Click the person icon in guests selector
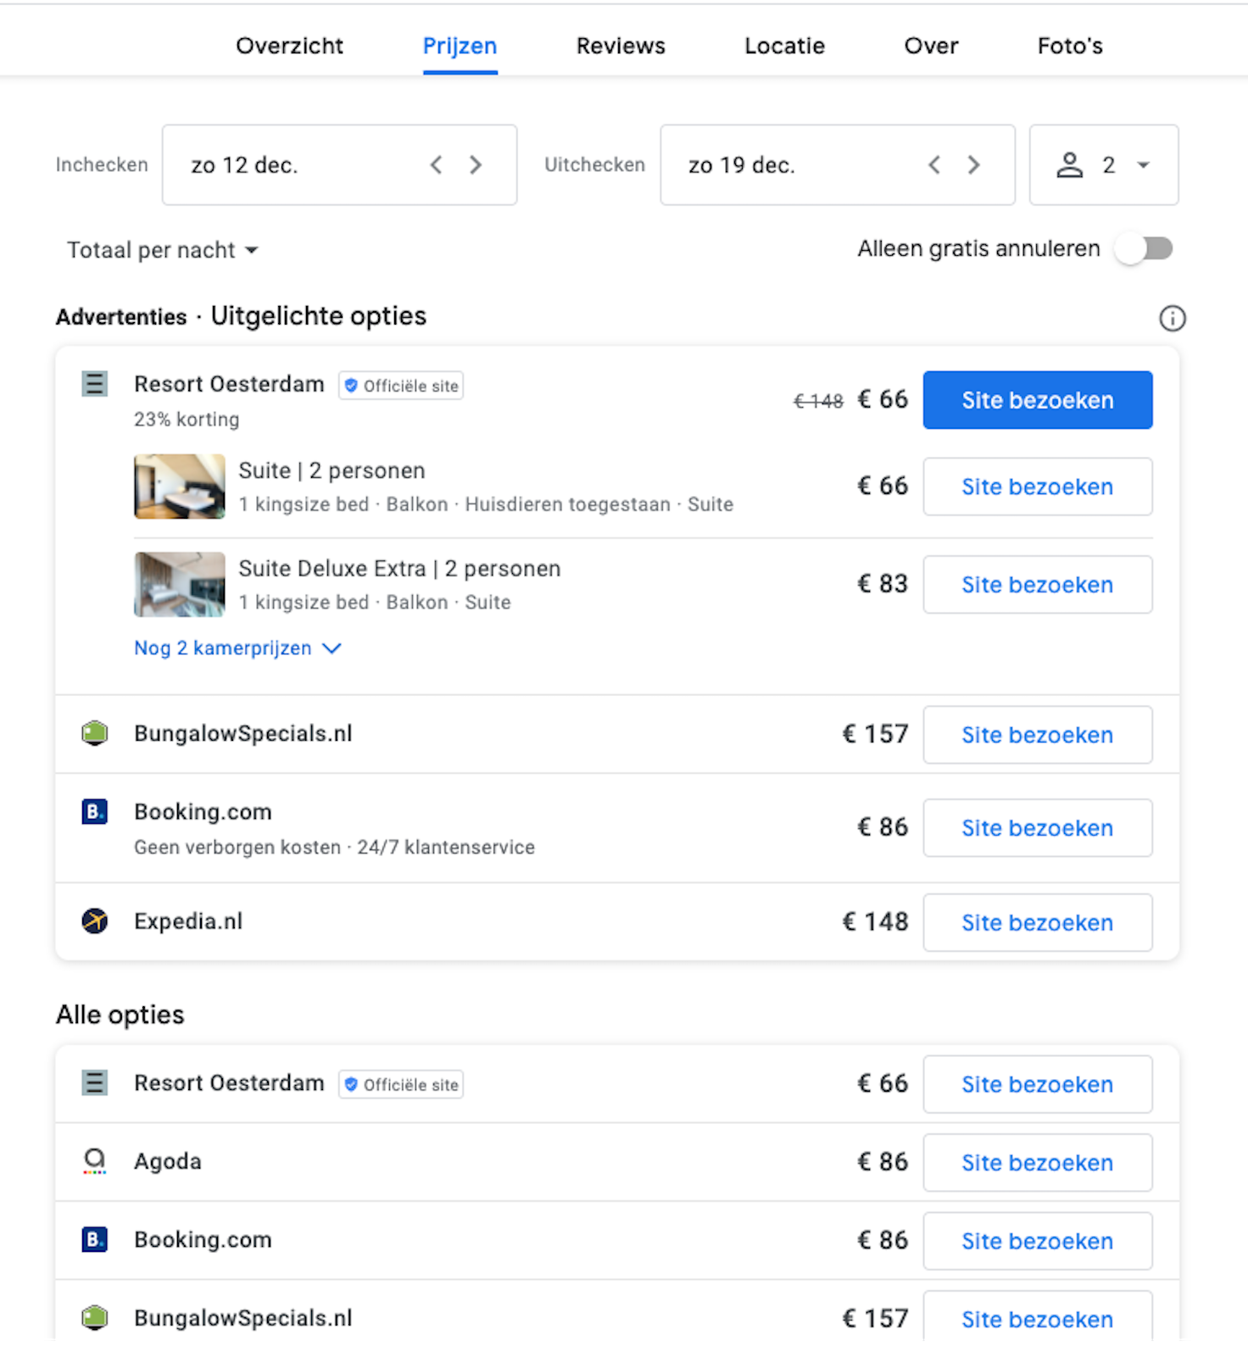Screen dimensions: 1248x1357 coord(1070,165)
